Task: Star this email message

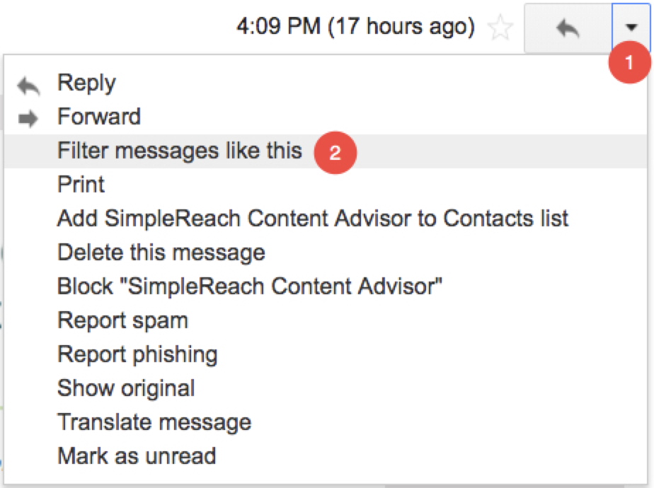Action: tap(501, 28)
